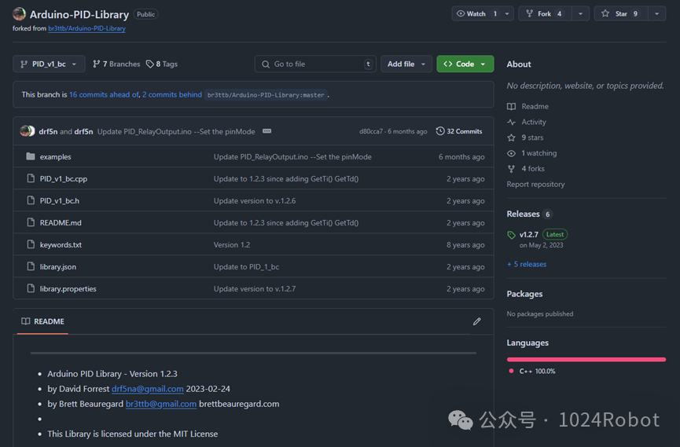Fork the repository with the Fork button
The image size is (680, 447).
click(x=545, y=14)
